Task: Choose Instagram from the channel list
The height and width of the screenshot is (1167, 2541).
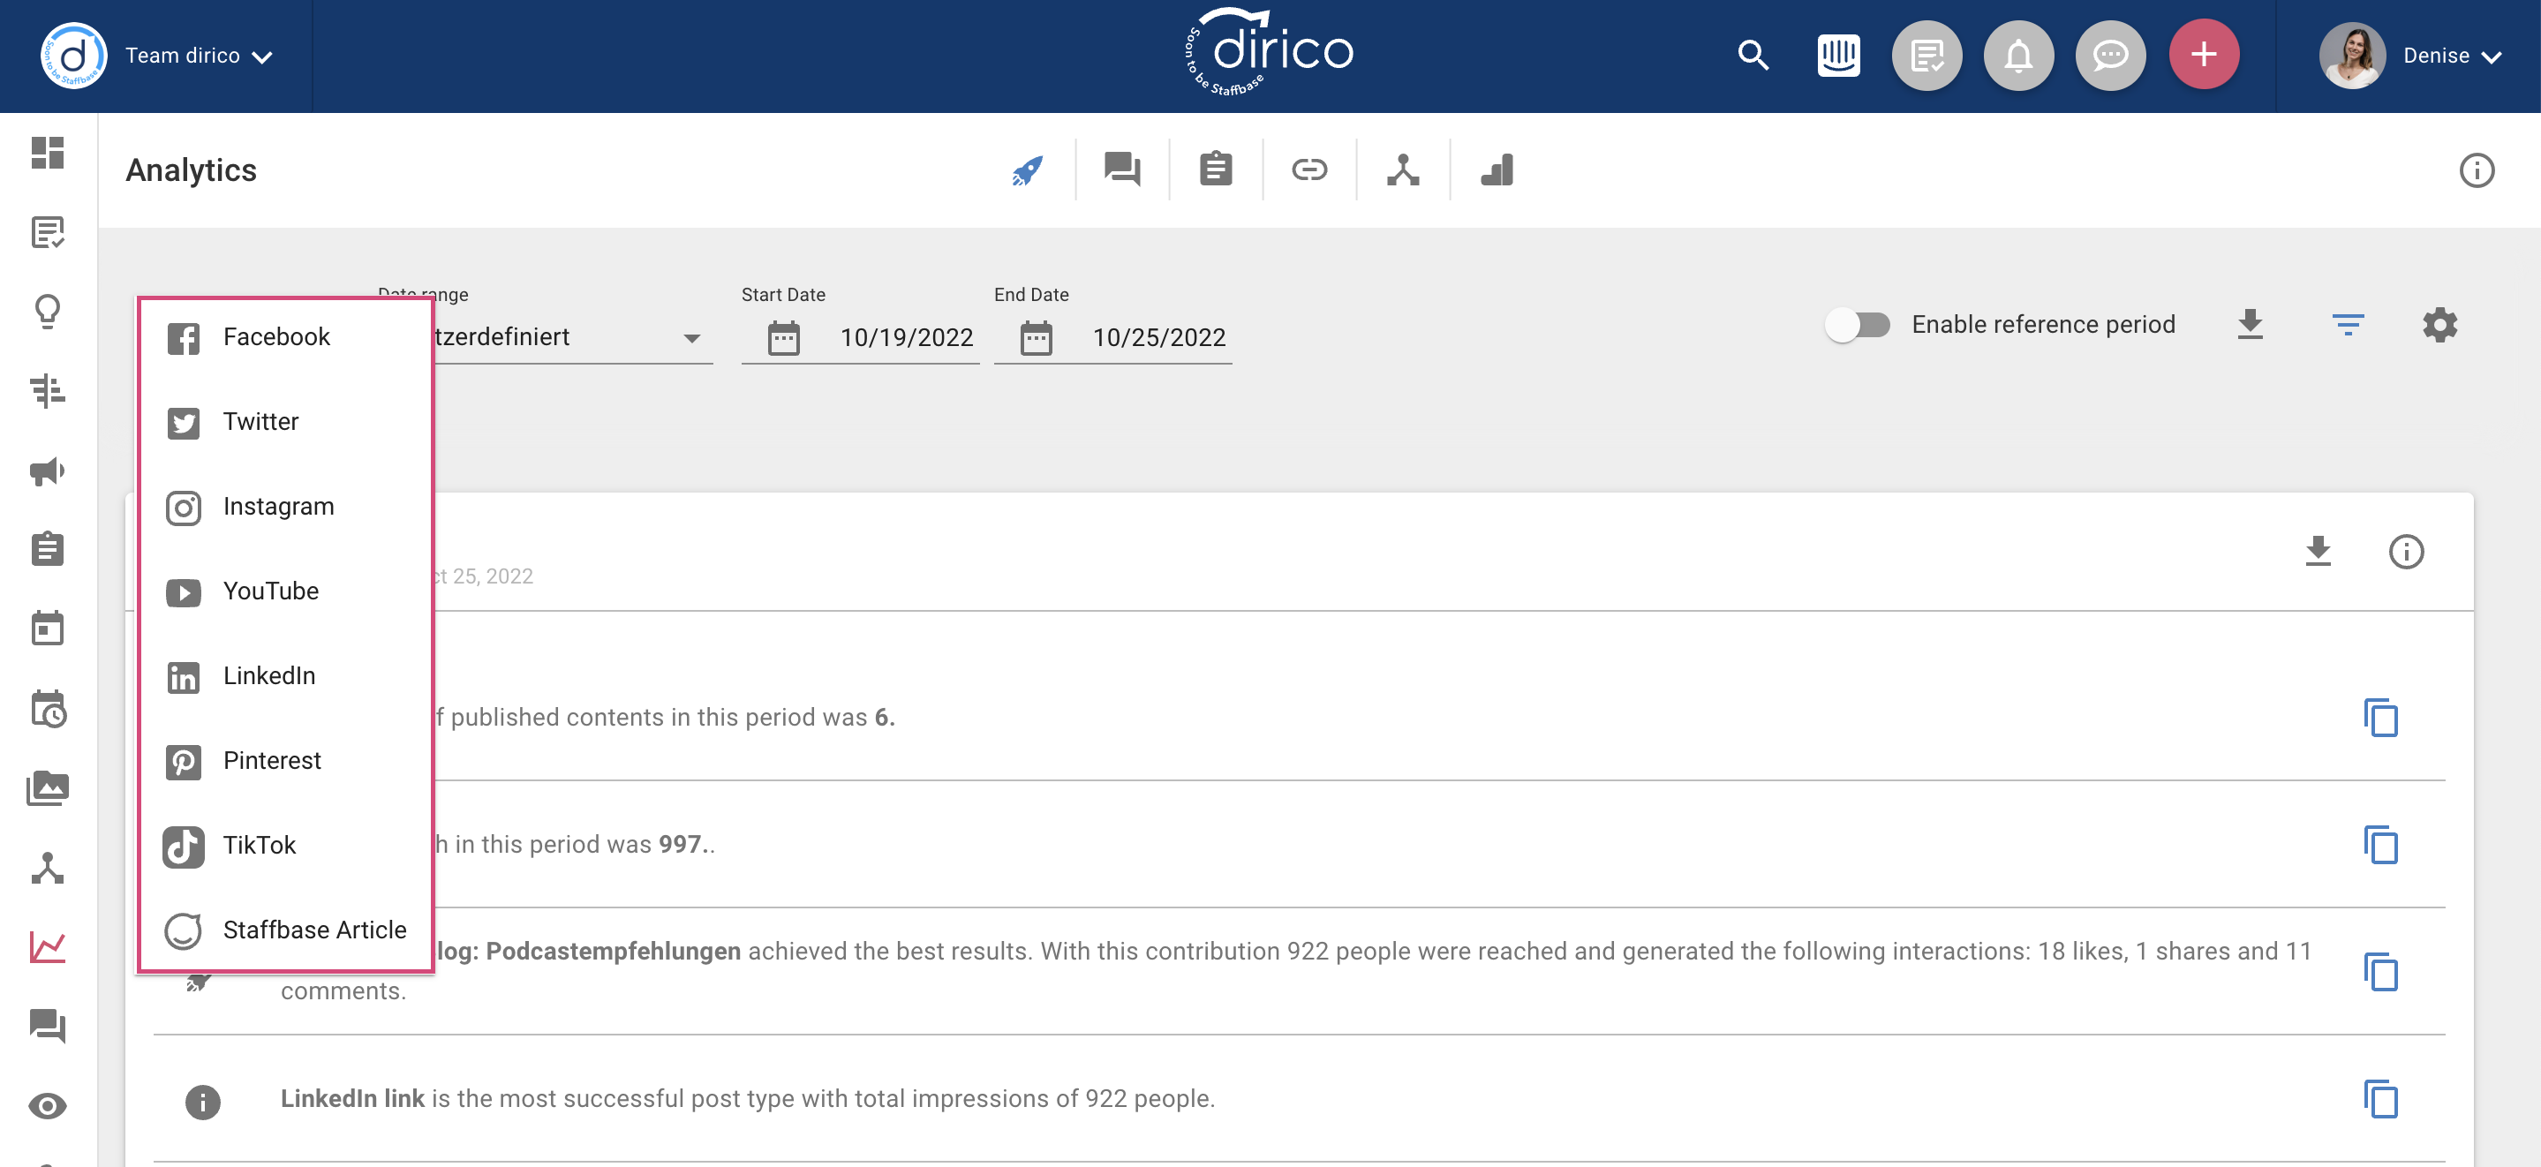Action: pyautogui.click(x=286, y=507)
